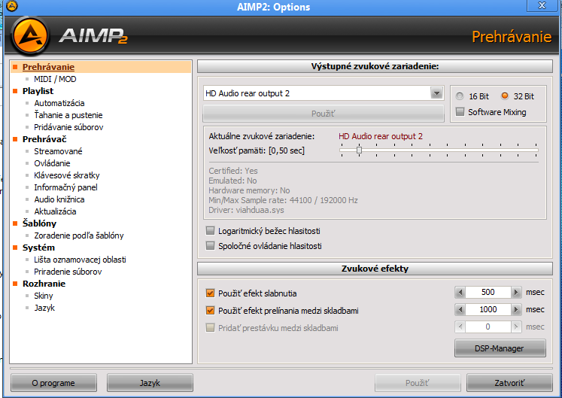Open Lišta oznamovacej oblasti settings

tap(80, 260)
